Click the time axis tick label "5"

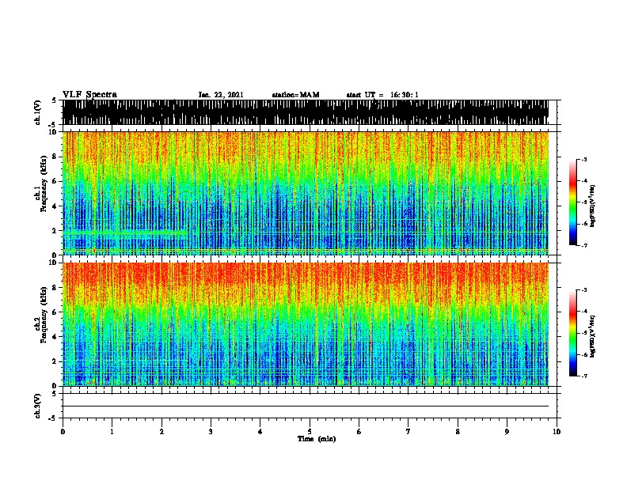click(310, 432)
